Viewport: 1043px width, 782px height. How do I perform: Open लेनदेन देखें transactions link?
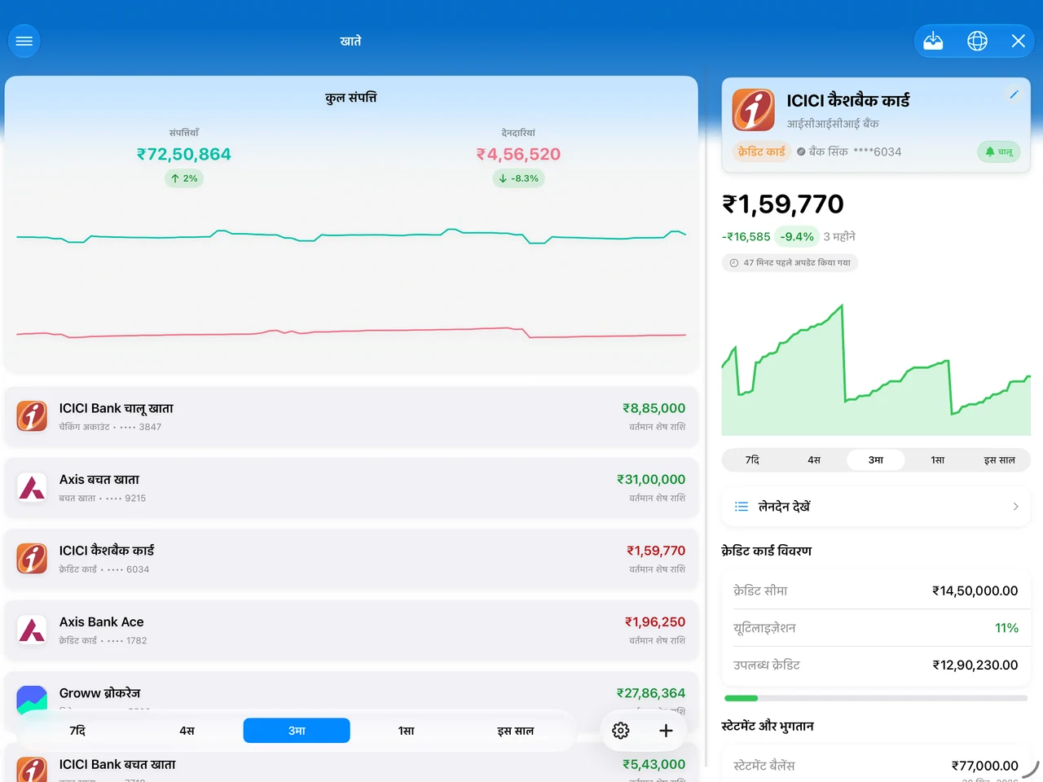[876, 507]
